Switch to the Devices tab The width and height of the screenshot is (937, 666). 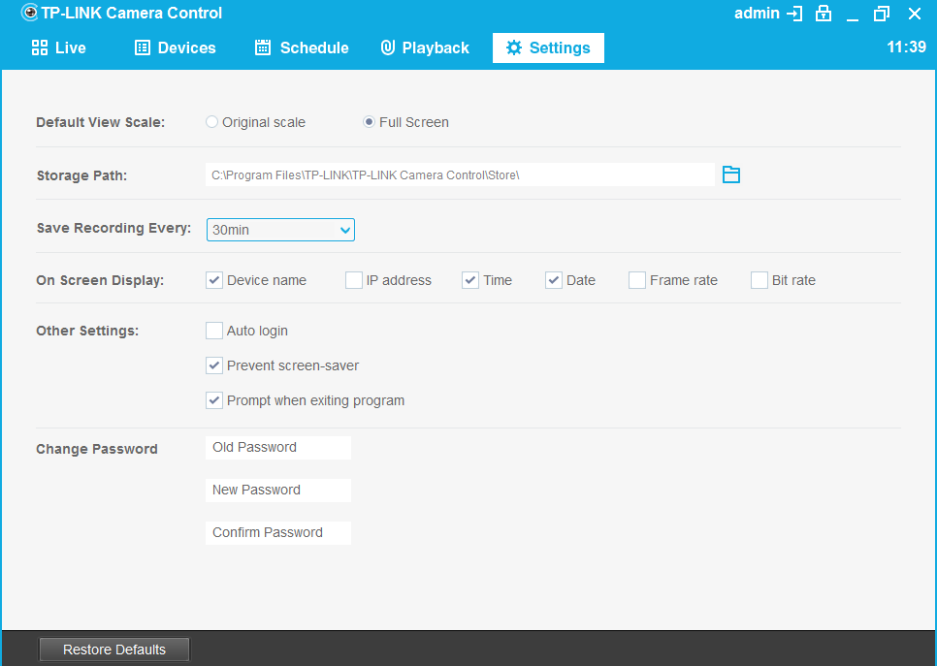click(x=176, y=48)
